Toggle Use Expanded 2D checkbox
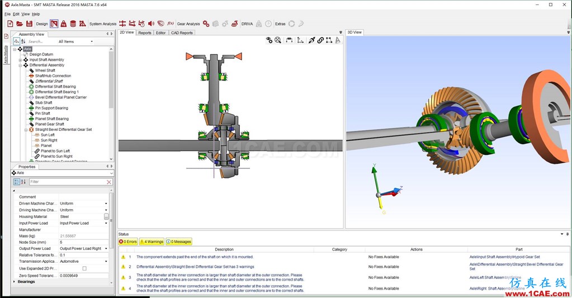This screenshot has width=572, height=298. [84, 268]
